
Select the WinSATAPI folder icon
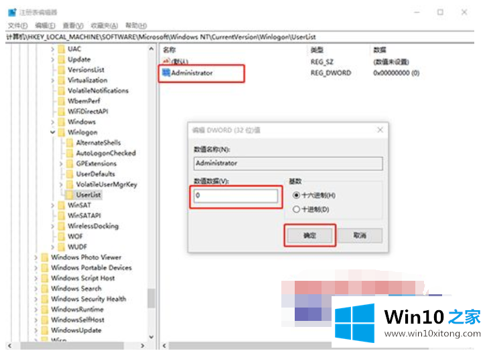(62, 216)
